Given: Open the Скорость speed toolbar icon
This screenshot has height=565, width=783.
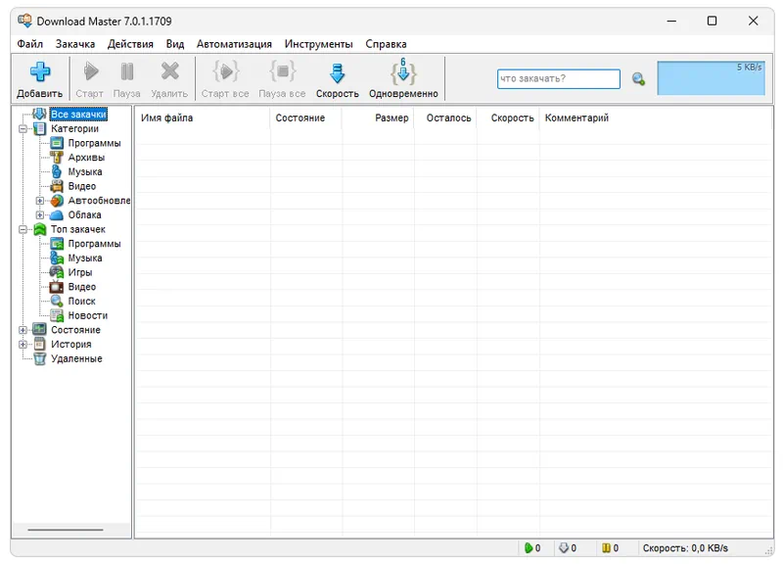Looking at the screenshot, I should click(338, 72).
